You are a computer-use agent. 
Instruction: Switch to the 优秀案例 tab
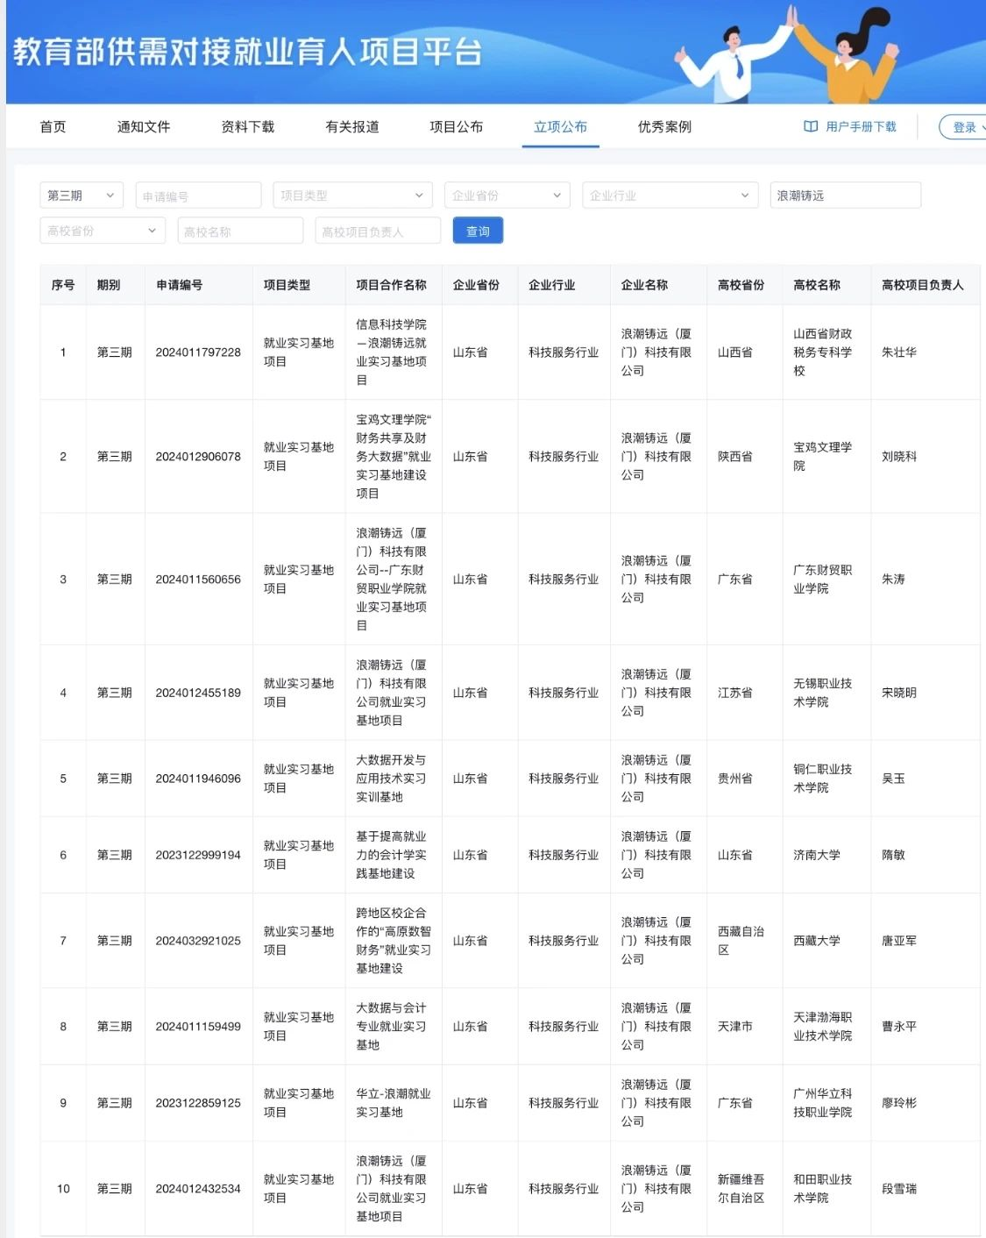pos(664,126)
